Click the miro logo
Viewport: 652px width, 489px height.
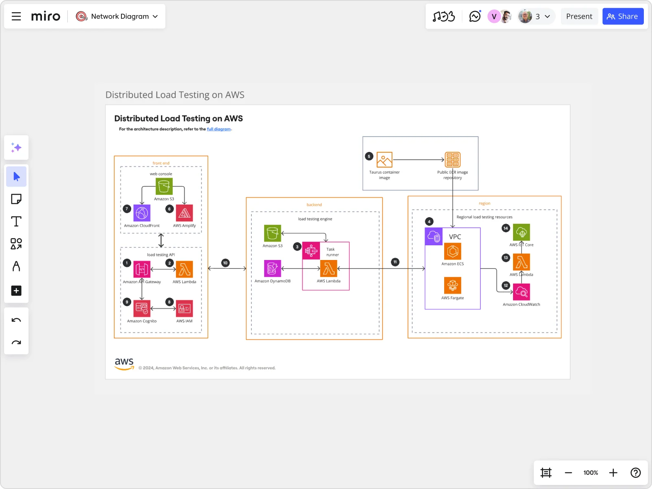coord(46,16)
